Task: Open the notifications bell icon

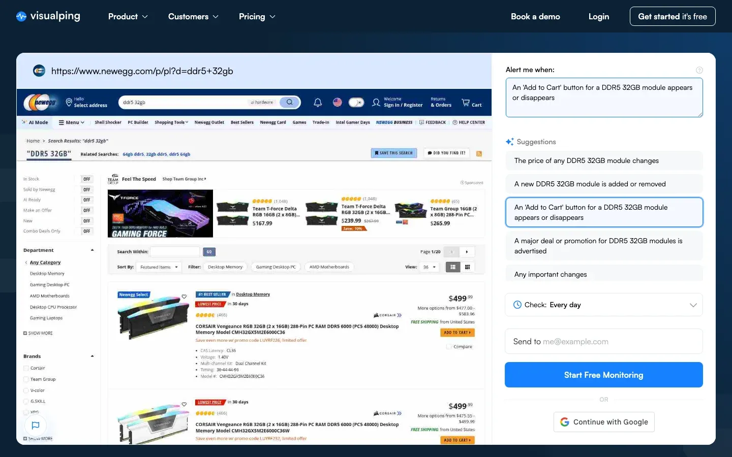Action: pos(318,103)
